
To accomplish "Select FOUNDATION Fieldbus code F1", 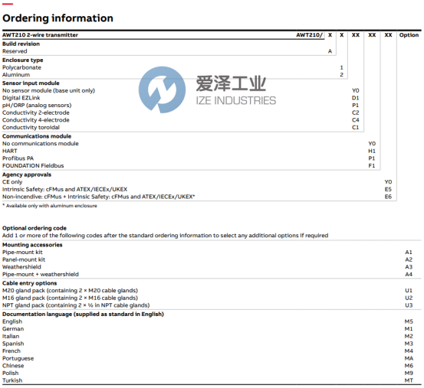I will pos(372,165).
